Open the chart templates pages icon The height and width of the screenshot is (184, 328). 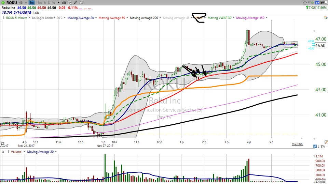pyautogui.click(x=81, y=3)
